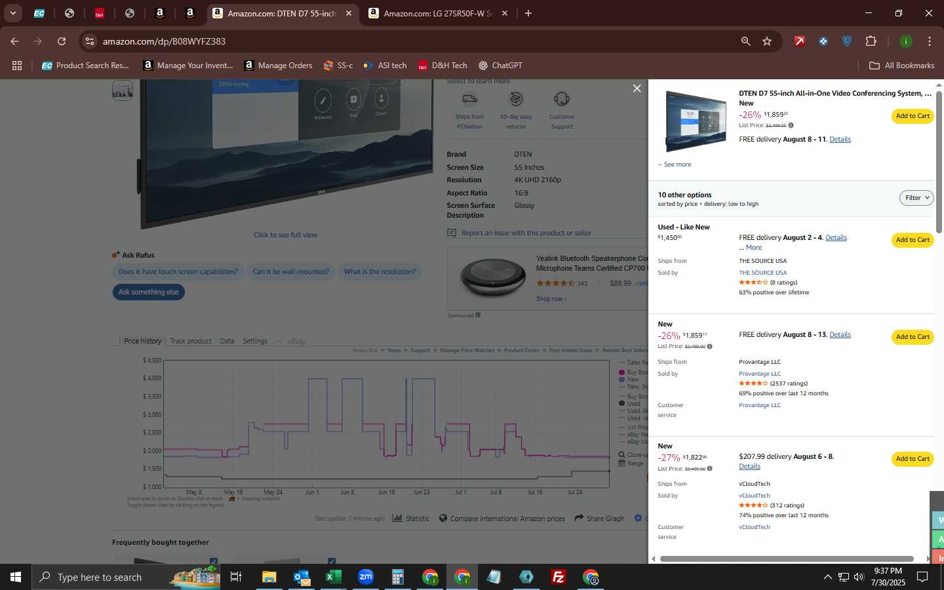This screenshot has width=944, height=590.
Task: Click info icon beside Provantage List Price
Action: (x=709, y=346)
